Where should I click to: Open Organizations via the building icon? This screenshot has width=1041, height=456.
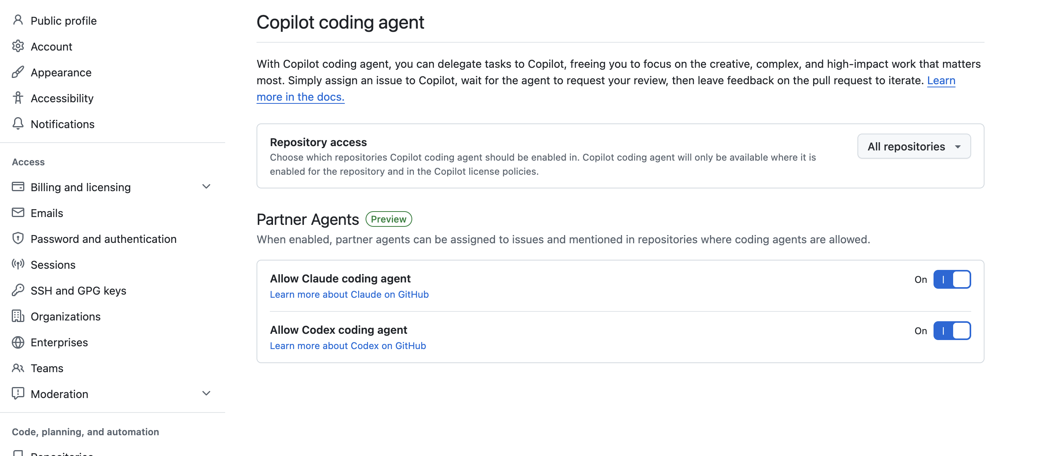18,317
